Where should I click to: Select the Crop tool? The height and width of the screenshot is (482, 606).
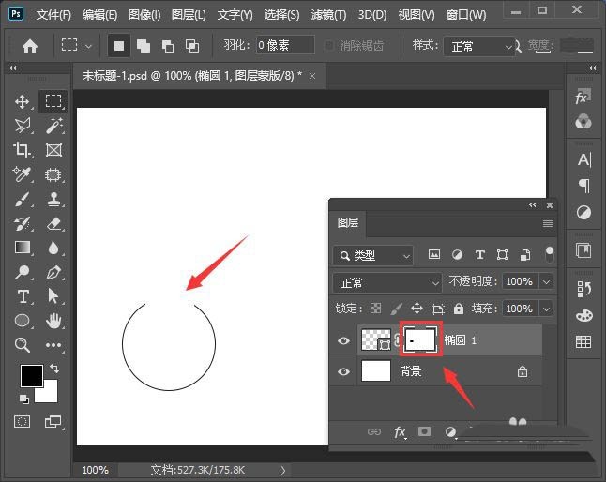pos(23,150)
